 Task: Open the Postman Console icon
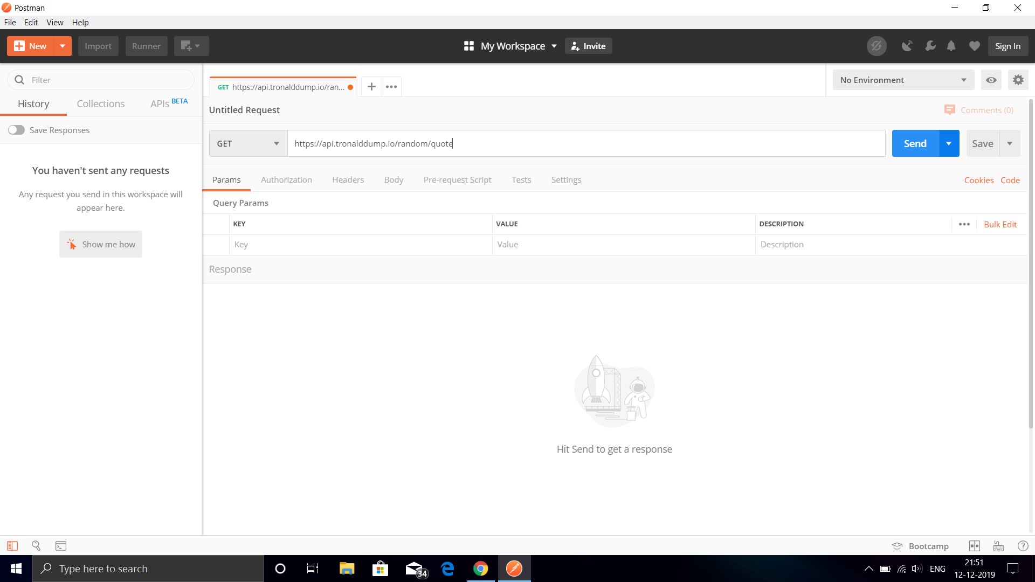coord(61,546)
